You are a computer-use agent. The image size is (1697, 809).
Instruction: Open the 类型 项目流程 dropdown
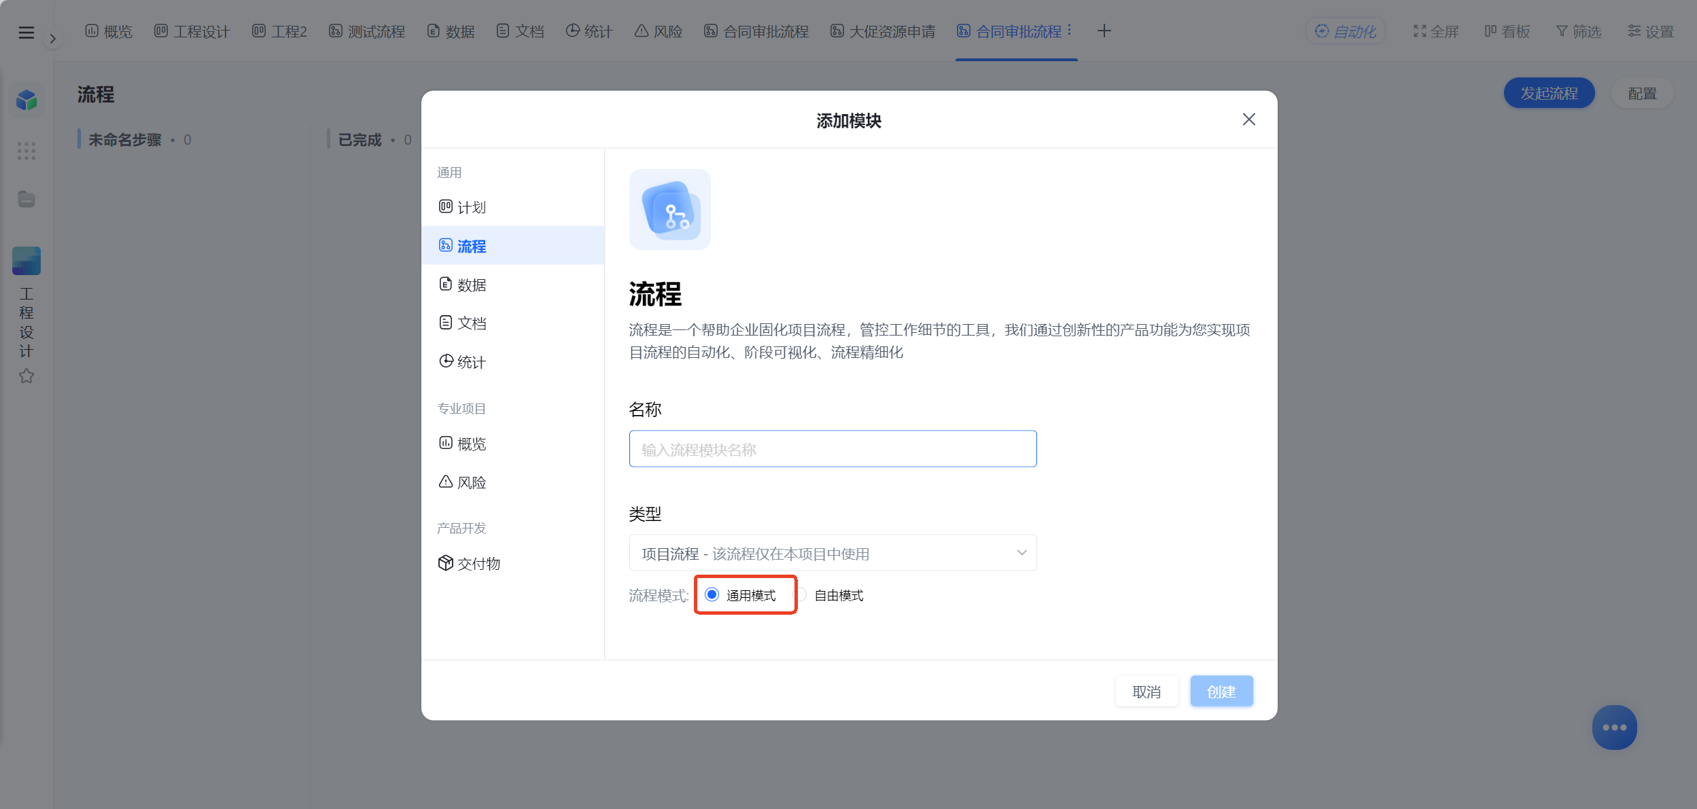point(833,553)
